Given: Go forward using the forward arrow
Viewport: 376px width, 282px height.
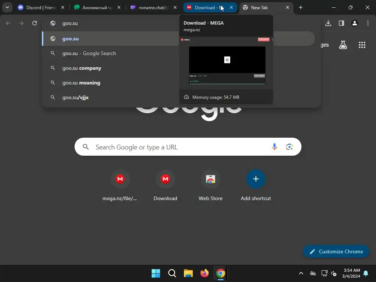Looking at the screenshot, I should 21,23.
